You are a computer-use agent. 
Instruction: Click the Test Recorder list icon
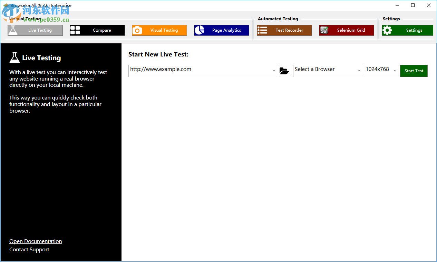262,30
